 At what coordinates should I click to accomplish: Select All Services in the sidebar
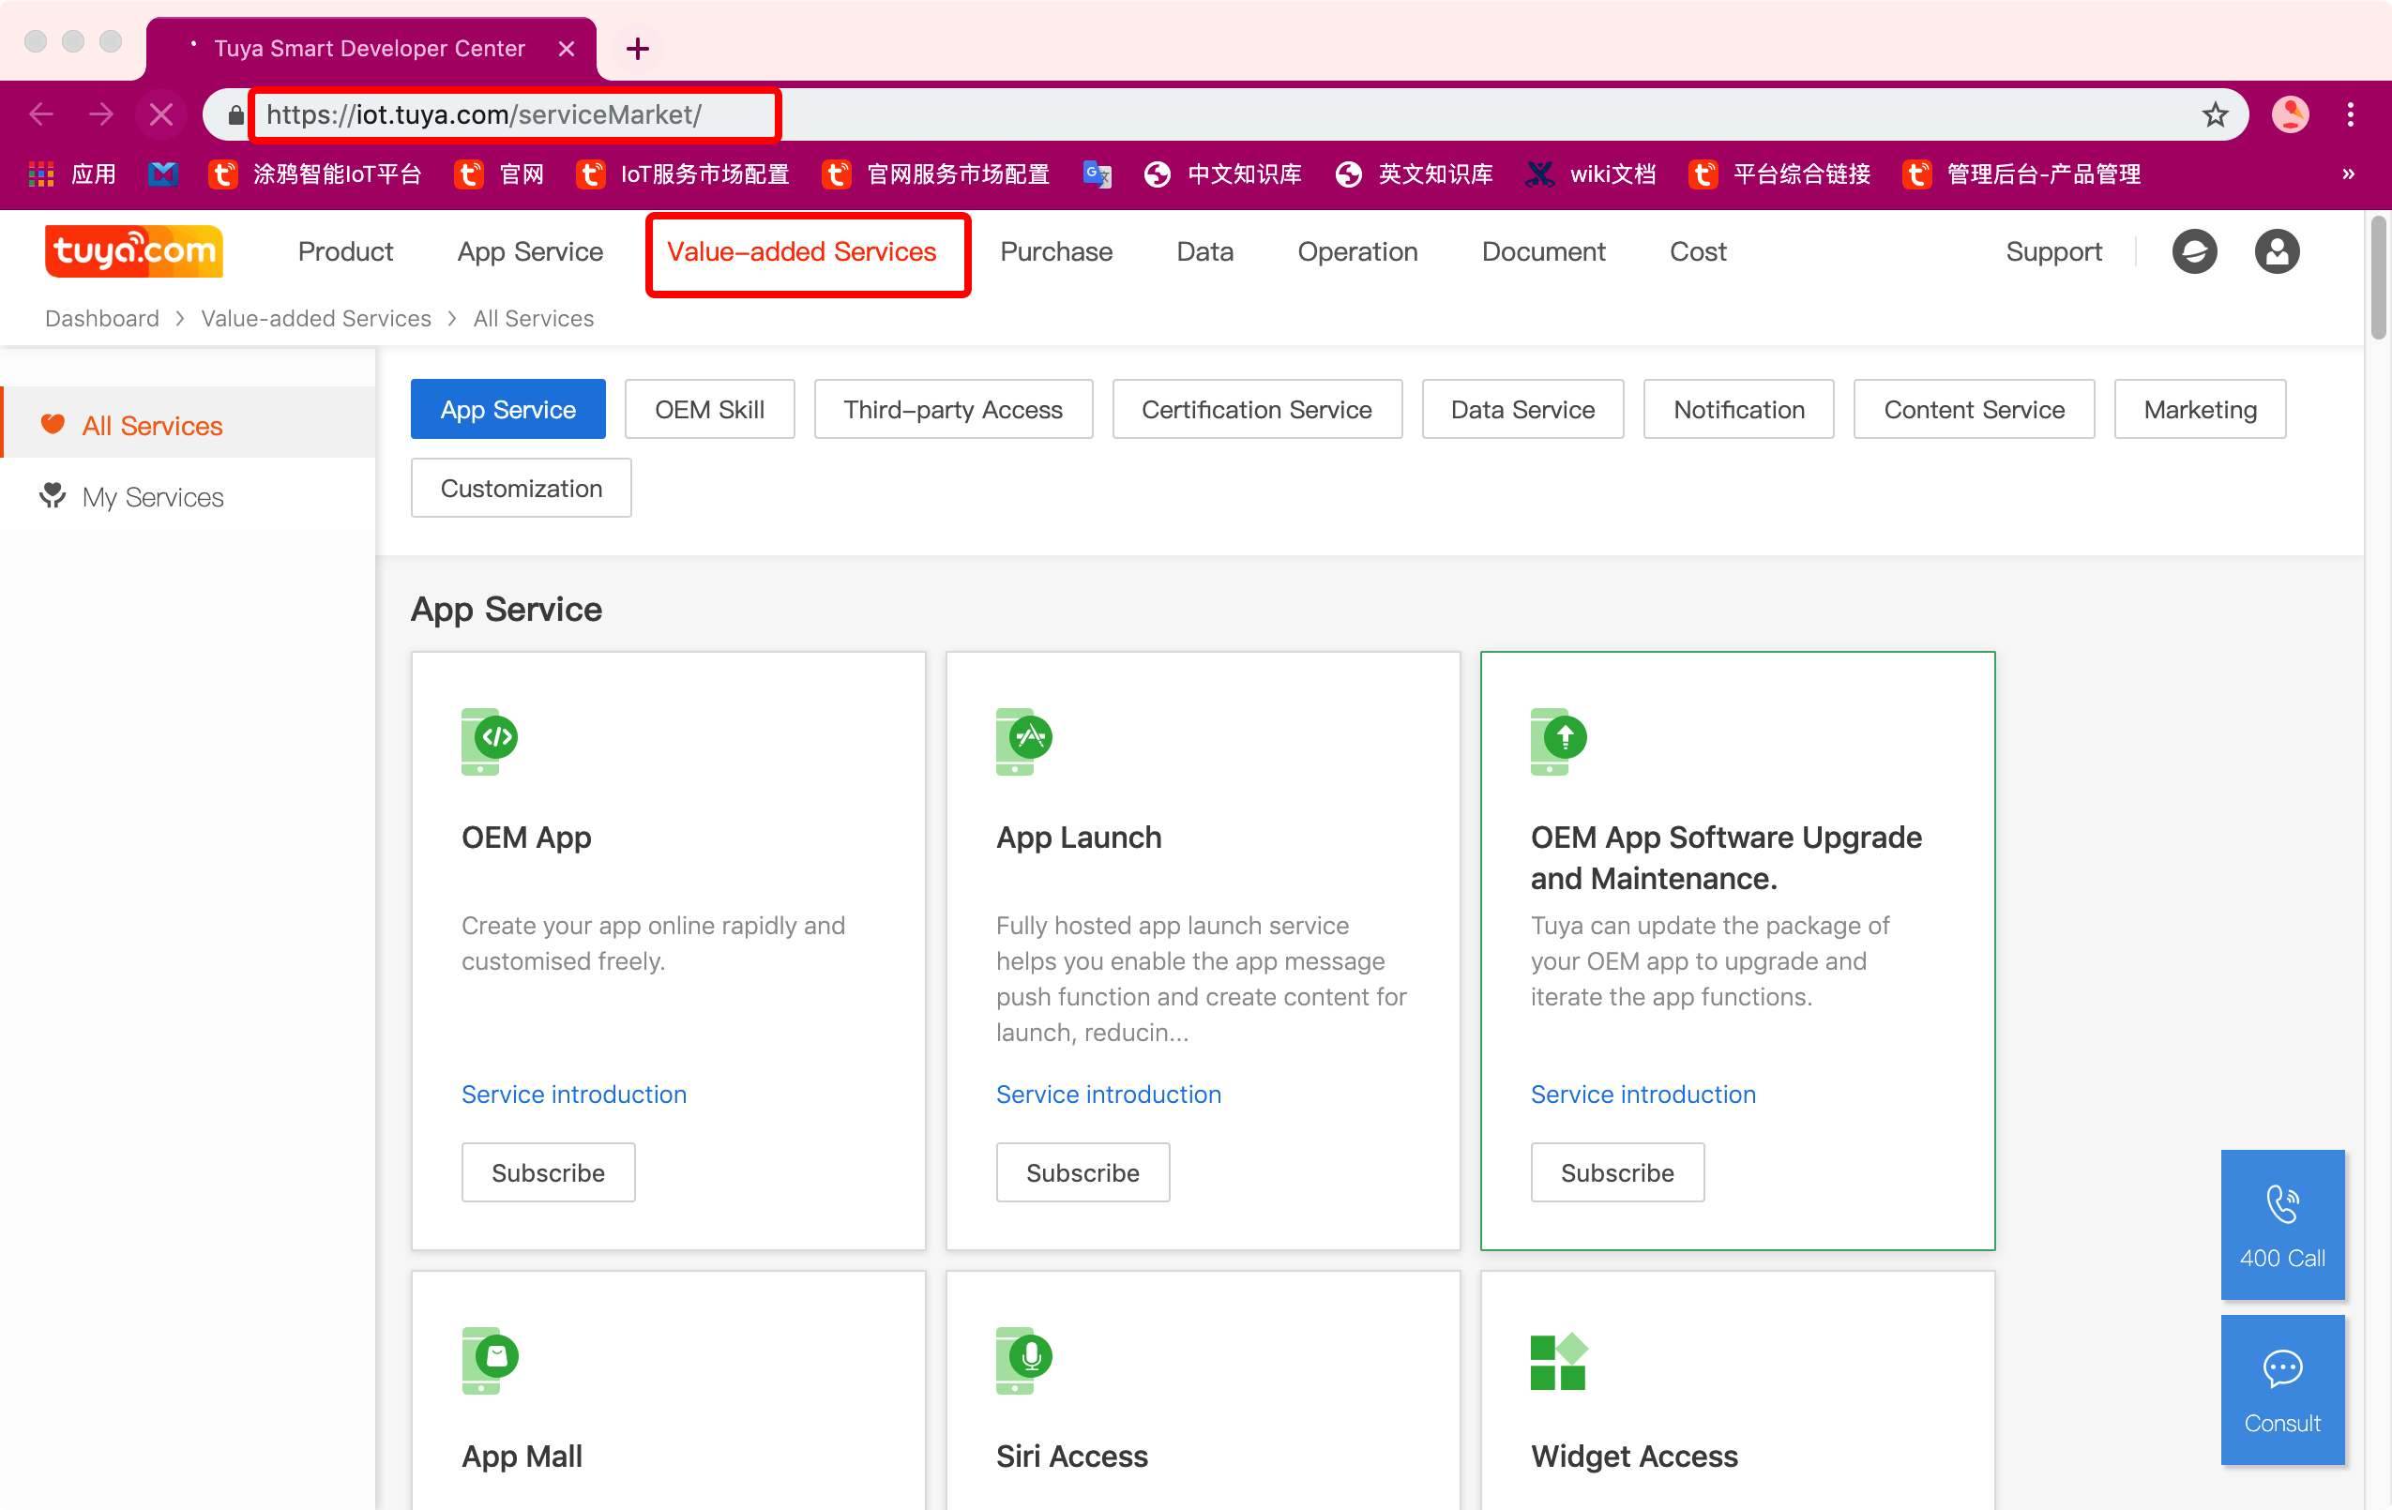(189, 425)
